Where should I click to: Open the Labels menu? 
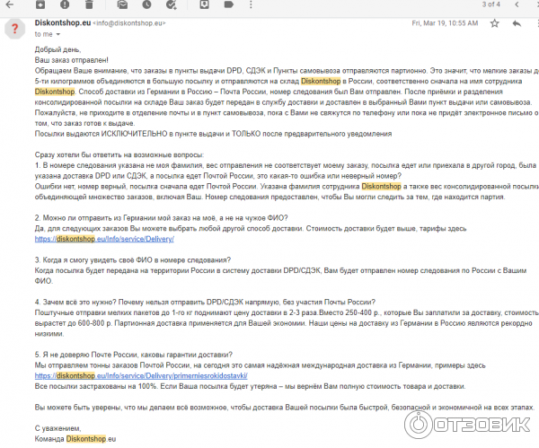coord(228,4)
